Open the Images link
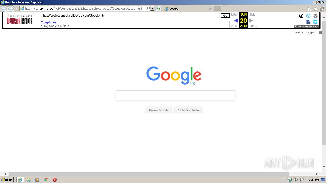326x183 pixels. [x=310, y=33]
